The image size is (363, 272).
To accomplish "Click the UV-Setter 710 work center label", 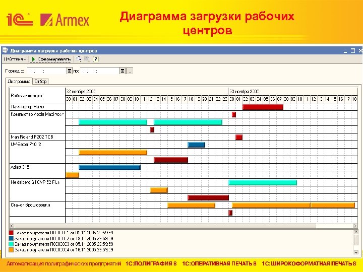I will 26,145.
